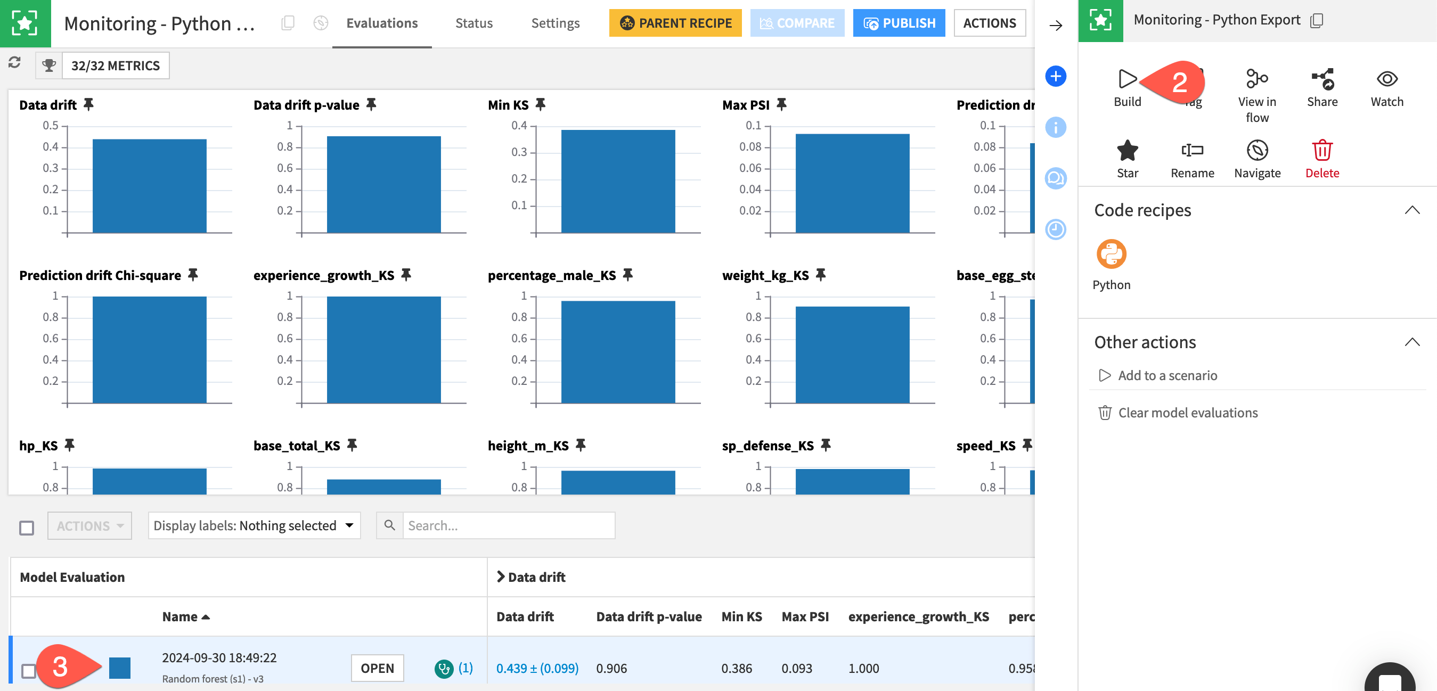The image size is (1437, 691).
Task: Expand the Other actions section
Action: tap(1415, 341)
